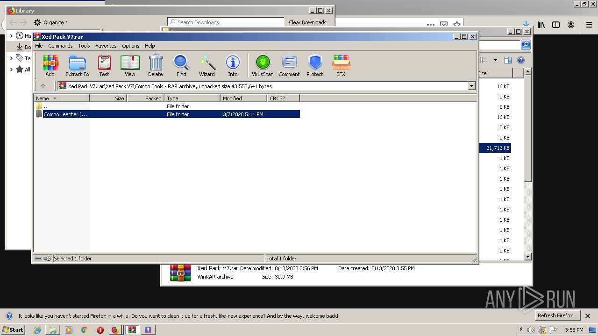598x336 pixels.
Task: Run VirusScan from the toolbar
Action: click(x=263, y=66)
